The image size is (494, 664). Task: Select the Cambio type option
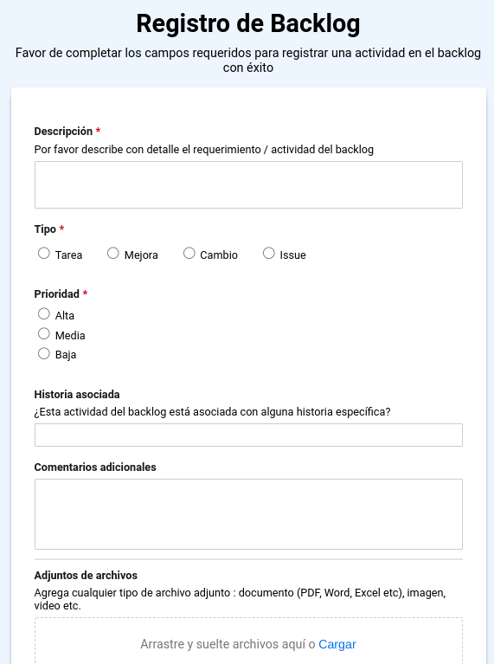coord(189,254)
